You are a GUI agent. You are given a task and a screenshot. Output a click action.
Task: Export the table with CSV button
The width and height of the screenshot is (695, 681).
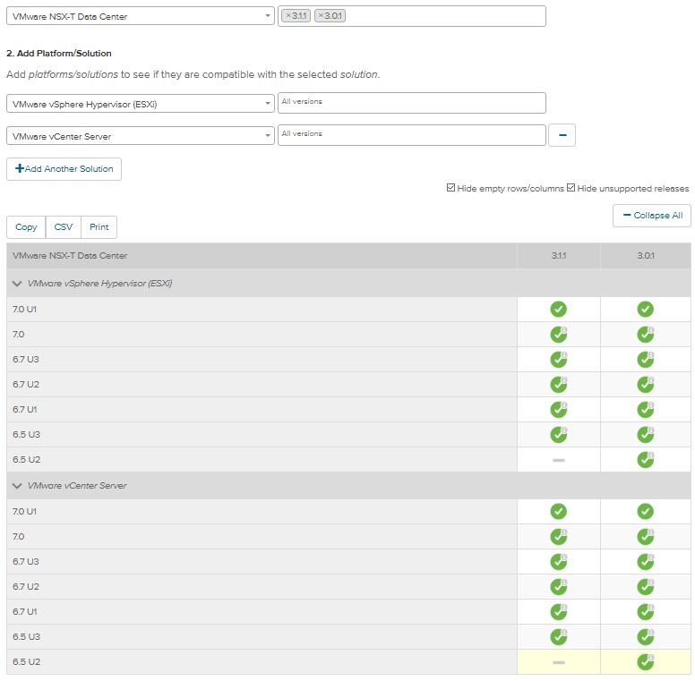[64, 227]
